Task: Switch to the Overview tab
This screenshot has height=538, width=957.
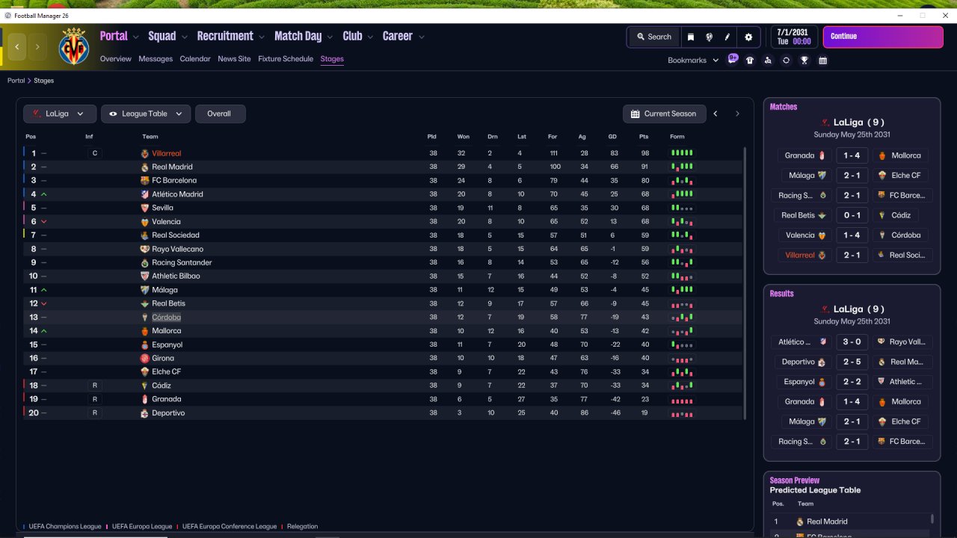Action: [x=116, y=59]
